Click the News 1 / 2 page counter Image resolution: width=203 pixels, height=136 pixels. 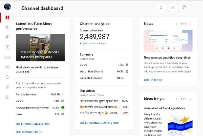(183, 24)
